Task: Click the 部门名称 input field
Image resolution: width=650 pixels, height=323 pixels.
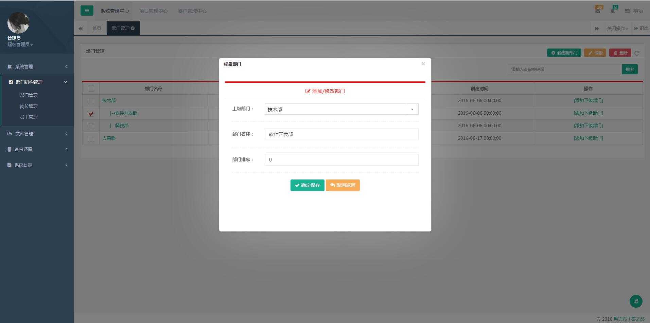Action: [341, 134]
